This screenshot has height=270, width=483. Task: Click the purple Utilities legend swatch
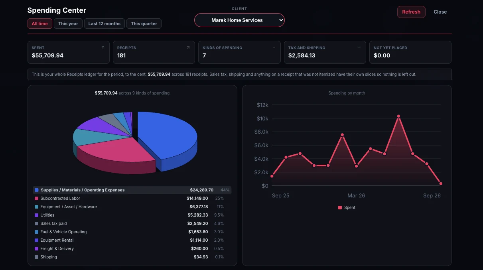(37, 215)
